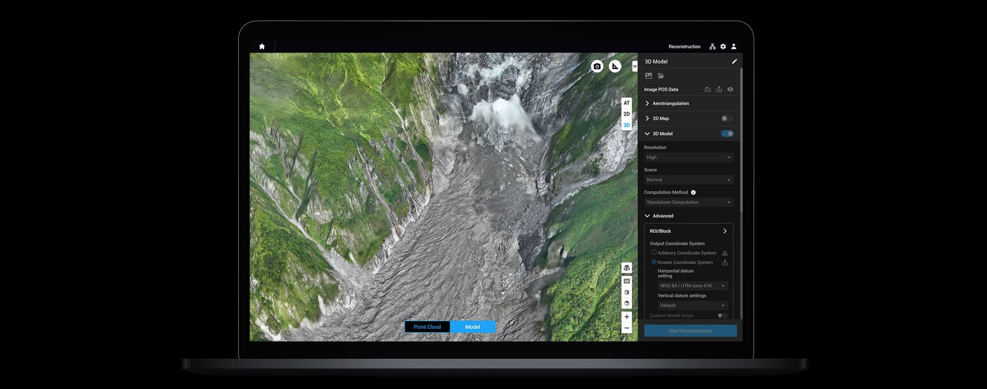Open the horizontal datum WGS 84 dropdown
987x389 pixels.
click(692, 286)
